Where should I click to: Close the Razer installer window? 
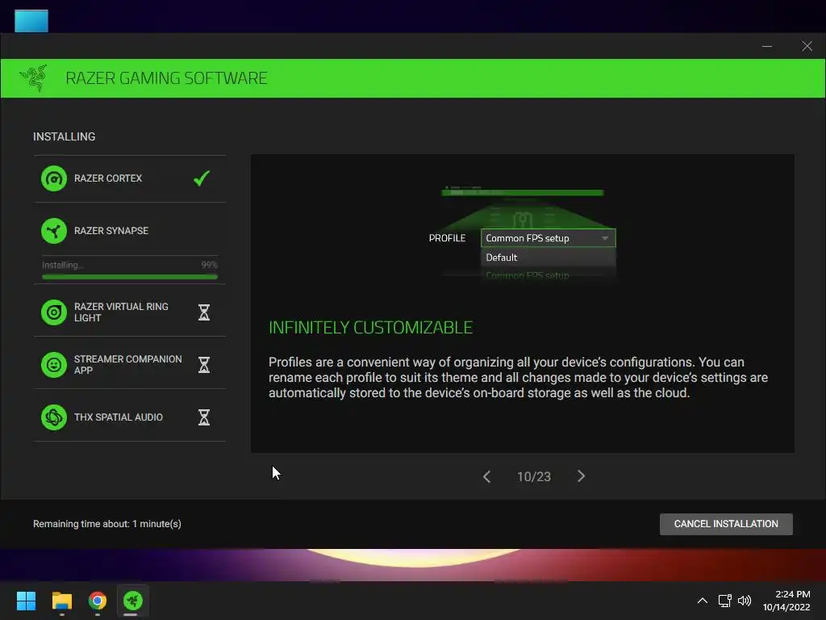point(807,46)
